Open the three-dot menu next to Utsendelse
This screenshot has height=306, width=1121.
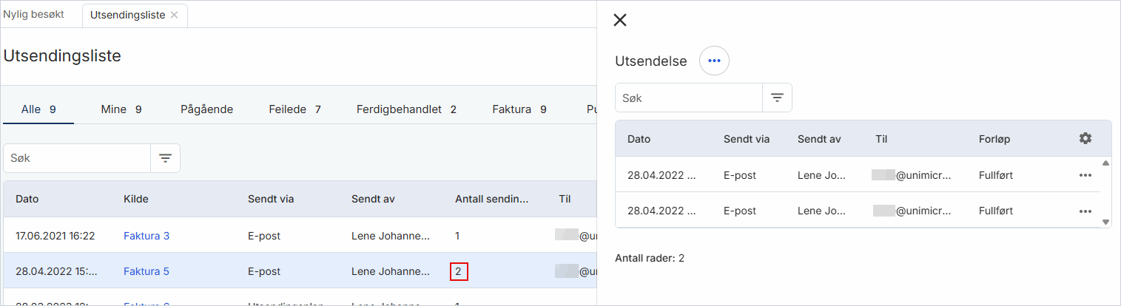(714, 61)
